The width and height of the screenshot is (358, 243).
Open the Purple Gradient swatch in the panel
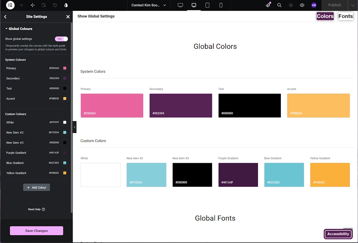(x=65, y=153)
